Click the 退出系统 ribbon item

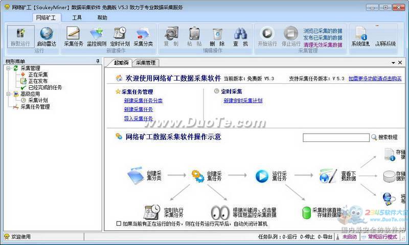[385, 44]
